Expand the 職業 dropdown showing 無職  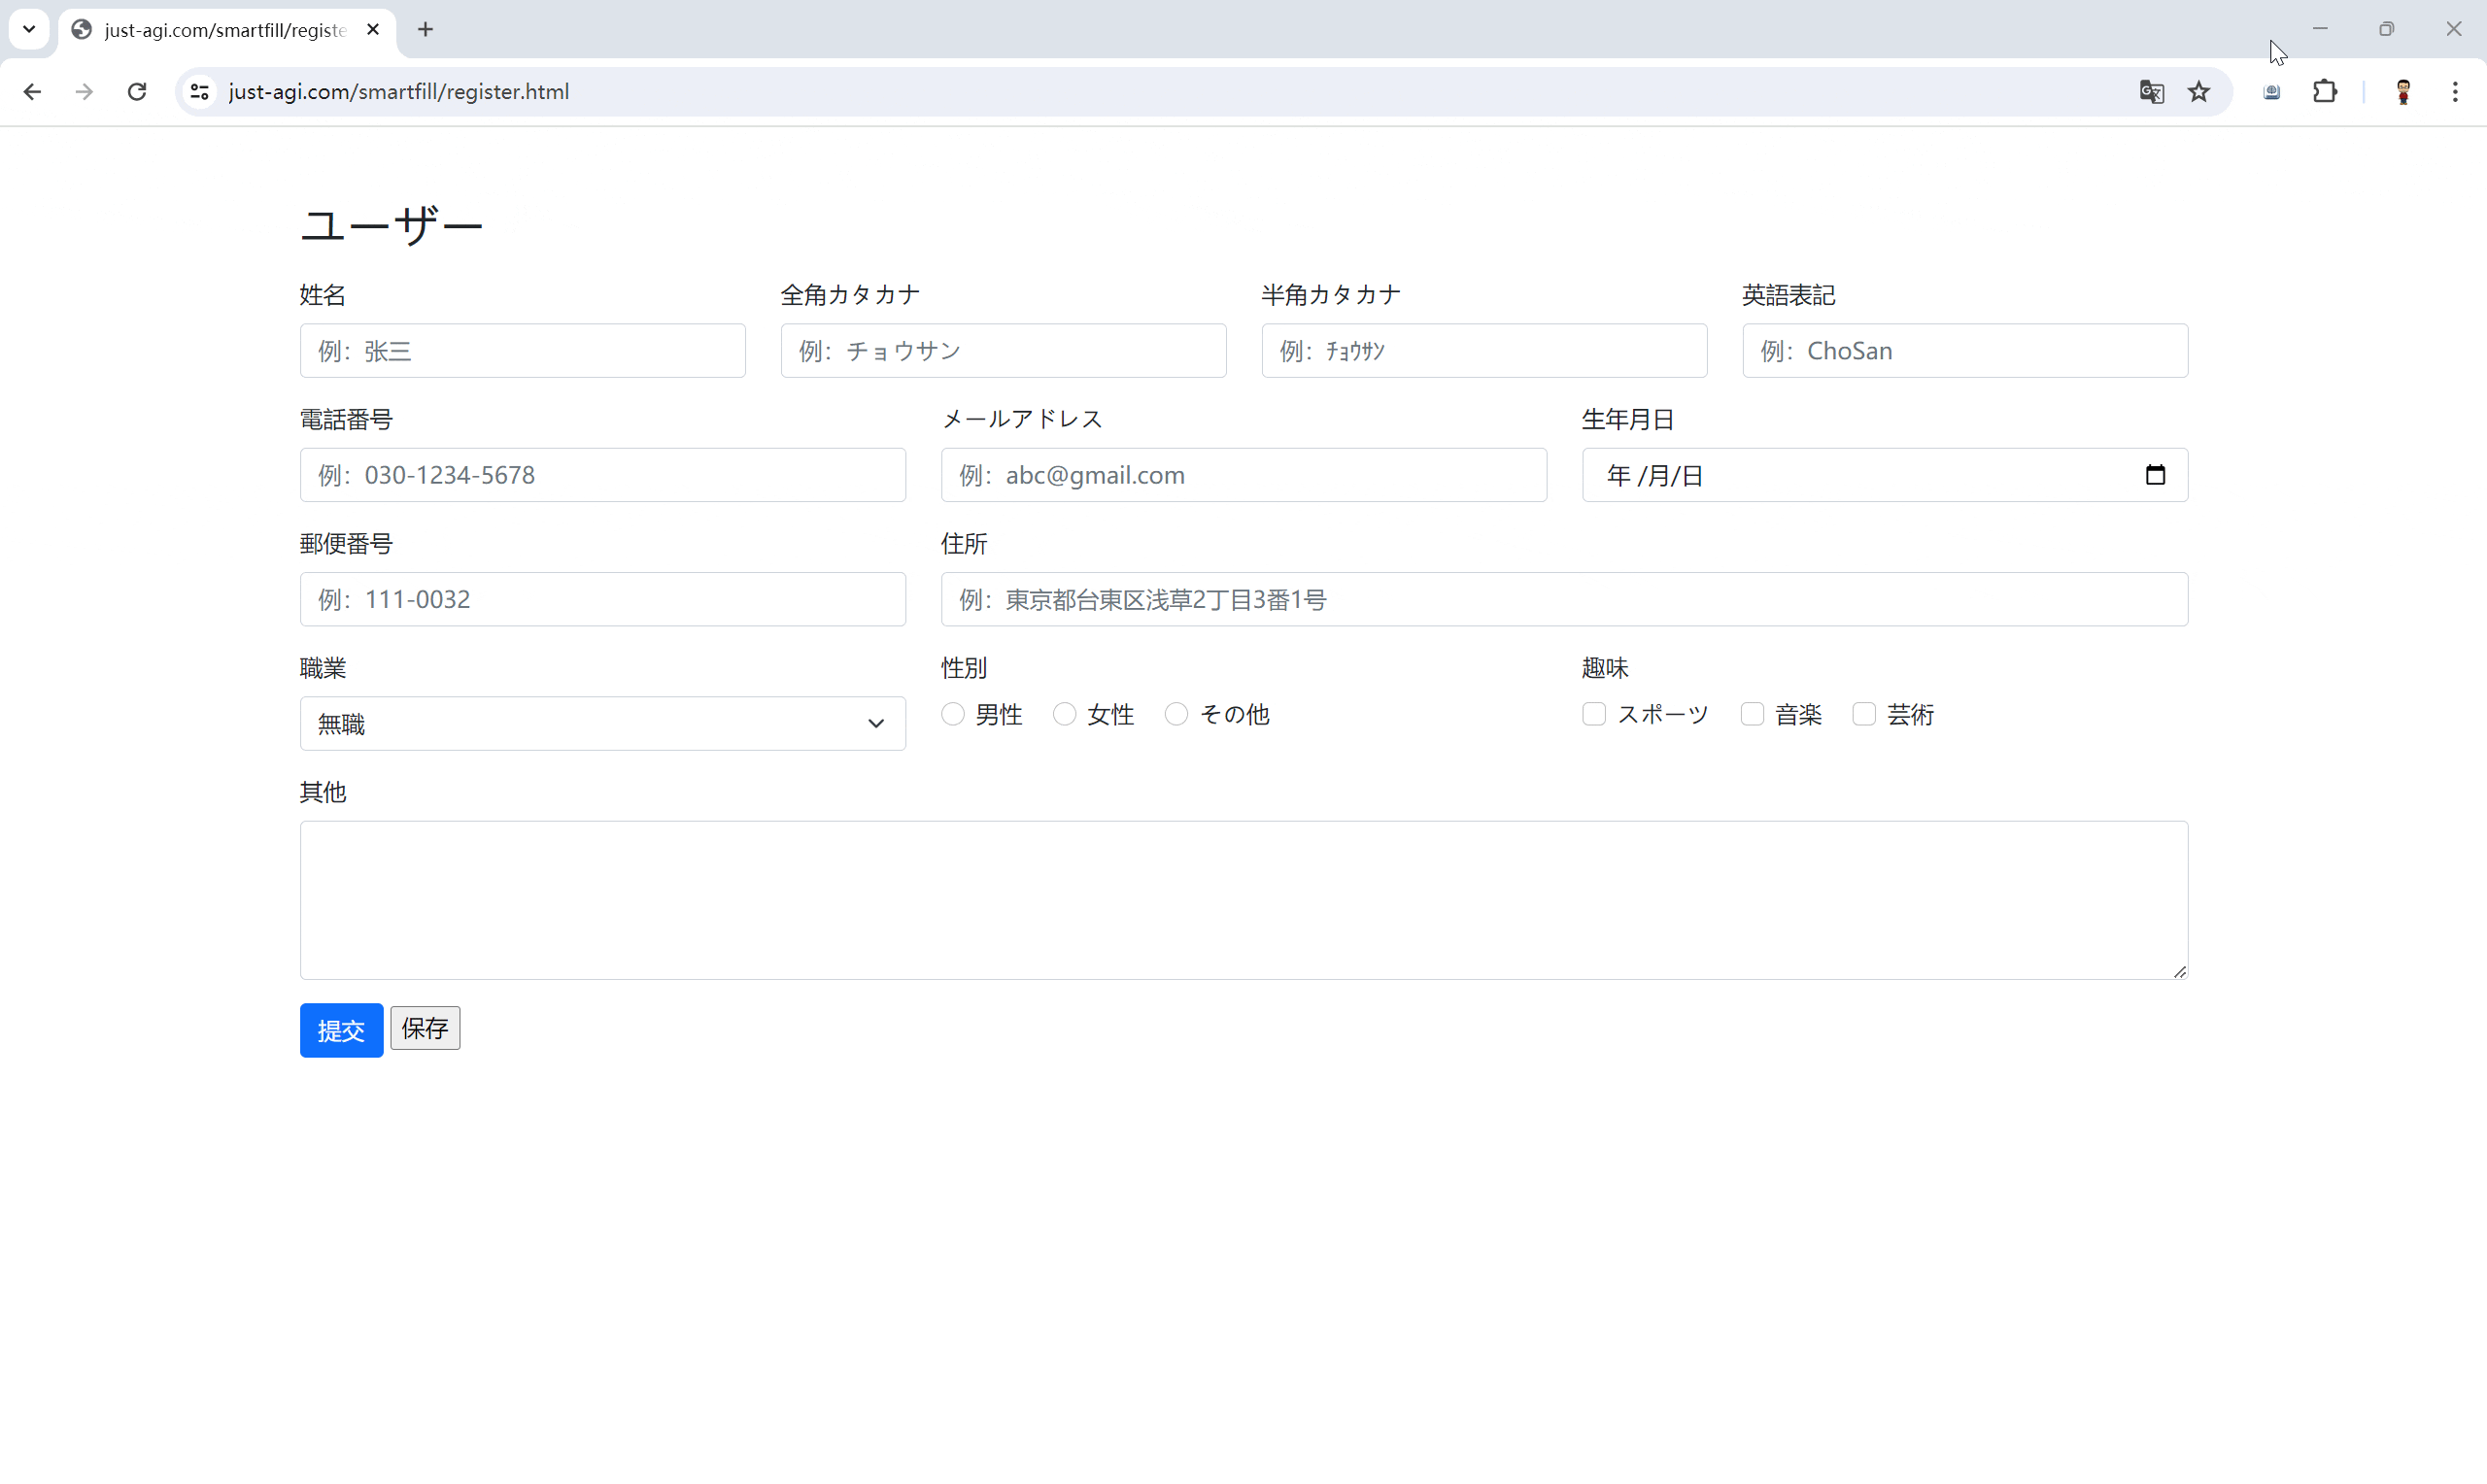(x=602, y=724)
